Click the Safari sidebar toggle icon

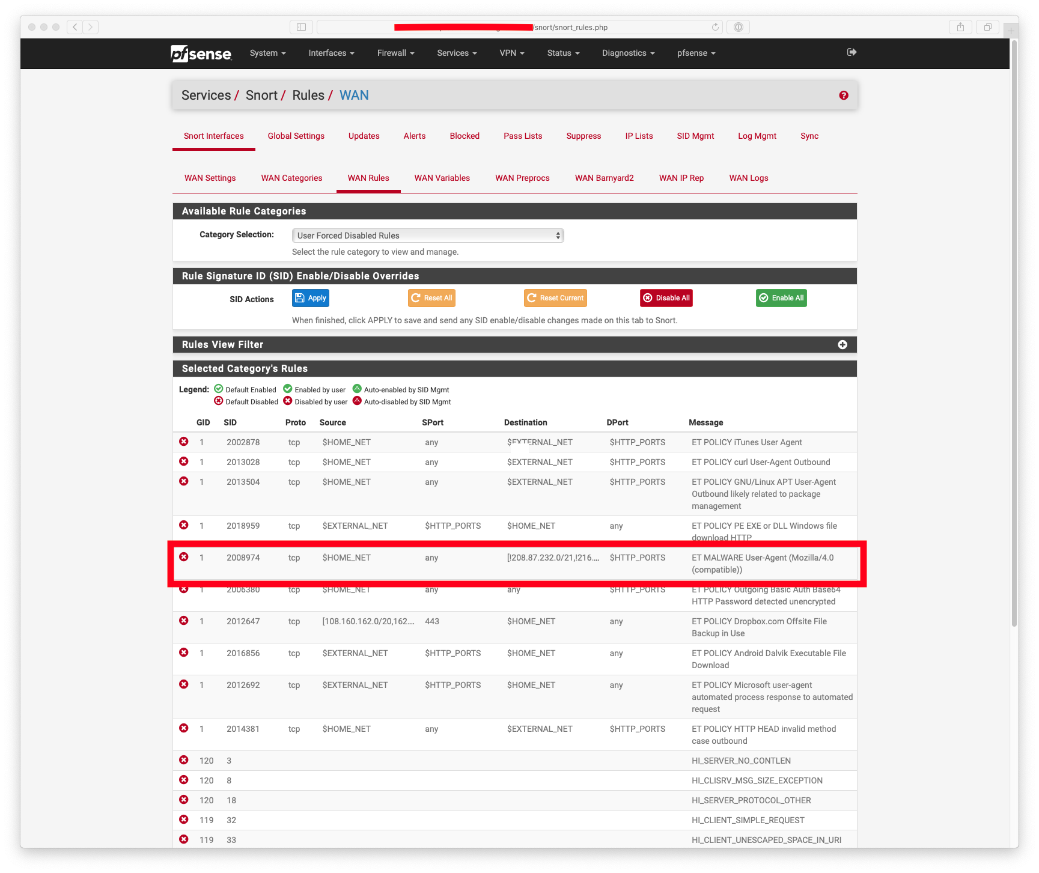301,26
